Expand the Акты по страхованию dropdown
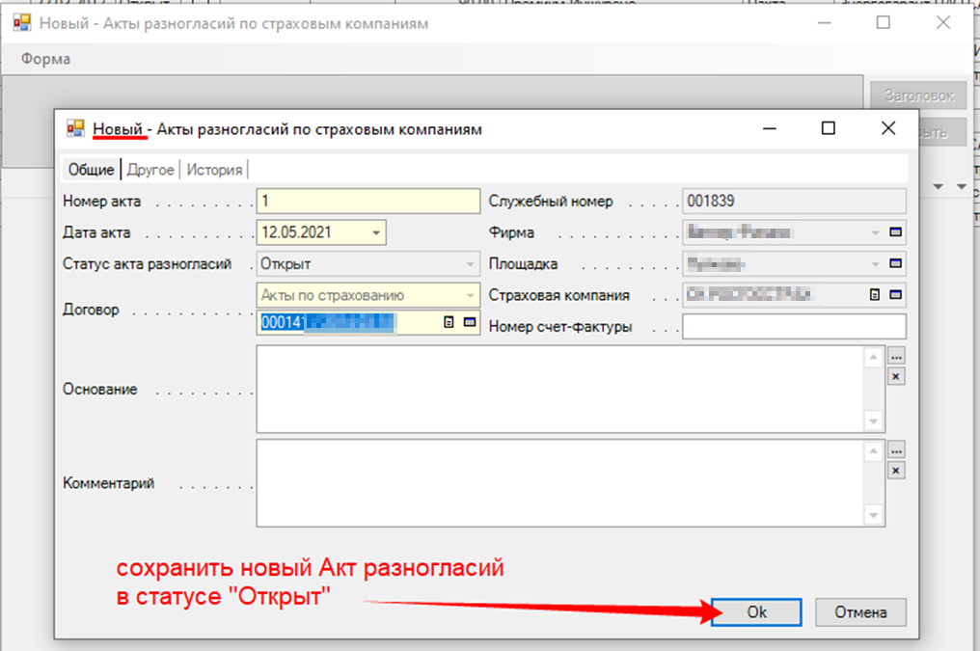 pos(470,295)
